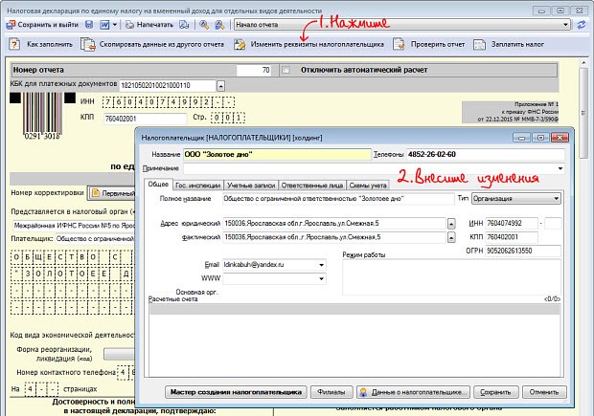Click the button beside Адрес фактический field
Image resolution: width=594 pixels, height=416 pixels.
(451, 238)
